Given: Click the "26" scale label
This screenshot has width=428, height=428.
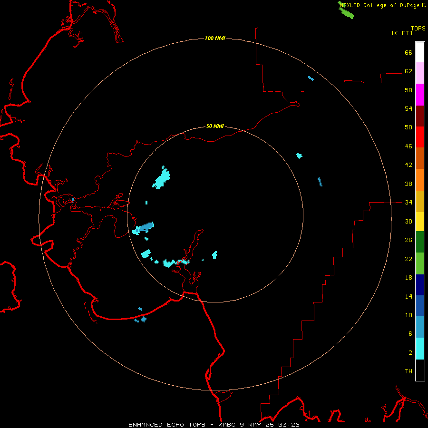Looking at the screenshot, I should coord(409,240).
